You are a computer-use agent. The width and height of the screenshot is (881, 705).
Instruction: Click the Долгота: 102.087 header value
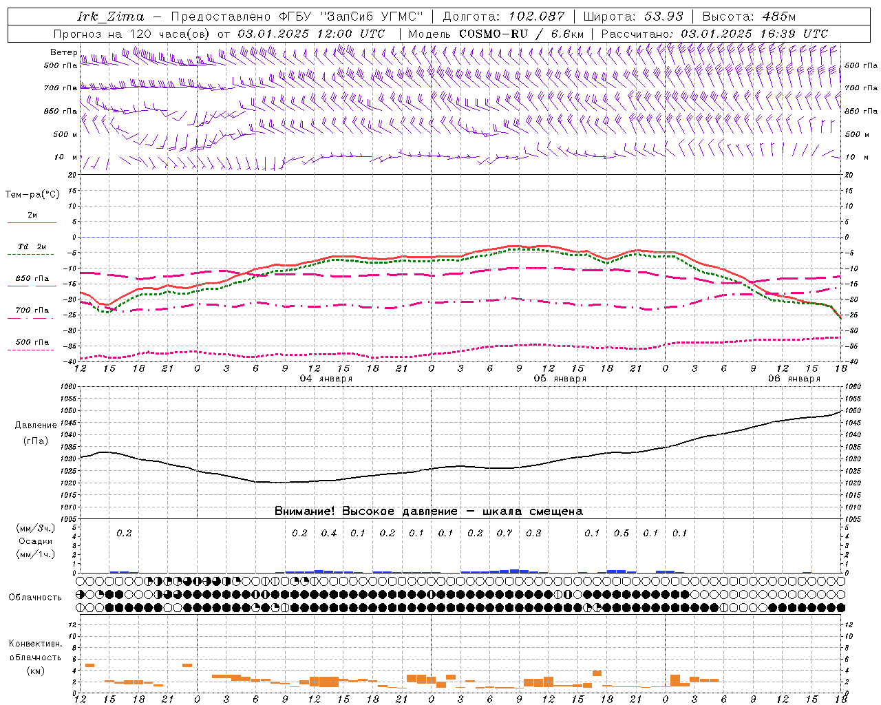(503, 16)
